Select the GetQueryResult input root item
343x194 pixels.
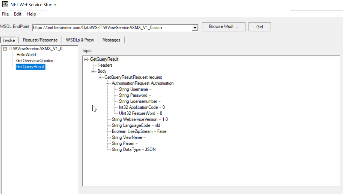104,59
